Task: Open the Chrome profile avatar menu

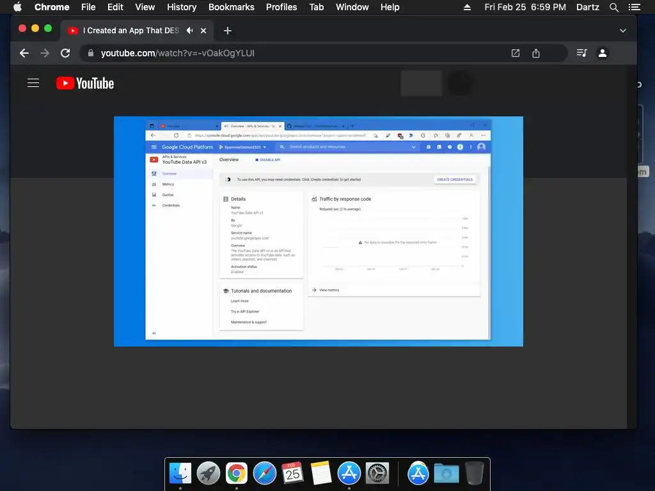Action: 603,53
